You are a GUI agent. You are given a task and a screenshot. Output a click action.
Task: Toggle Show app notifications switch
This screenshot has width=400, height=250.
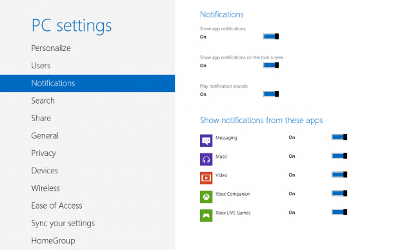click(271, 37)
